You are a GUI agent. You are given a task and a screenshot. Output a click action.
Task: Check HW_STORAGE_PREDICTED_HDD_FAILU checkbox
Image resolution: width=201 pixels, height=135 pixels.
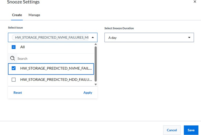point(14,80)
